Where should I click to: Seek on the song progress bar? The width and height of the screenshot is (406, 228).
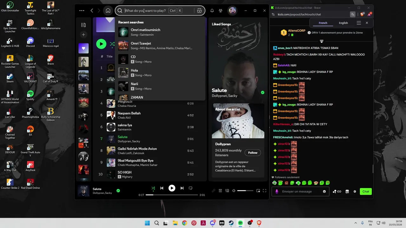click(x=172, y=195)
